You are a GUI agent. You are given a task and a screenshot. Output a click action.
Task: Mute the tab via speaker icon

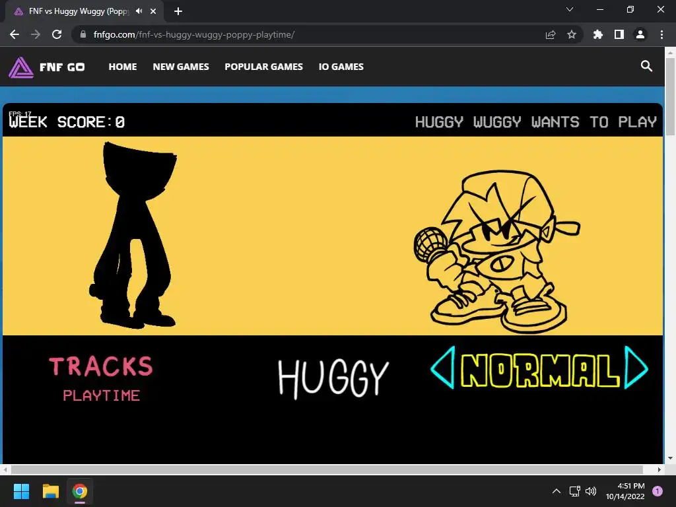point(139,11)
